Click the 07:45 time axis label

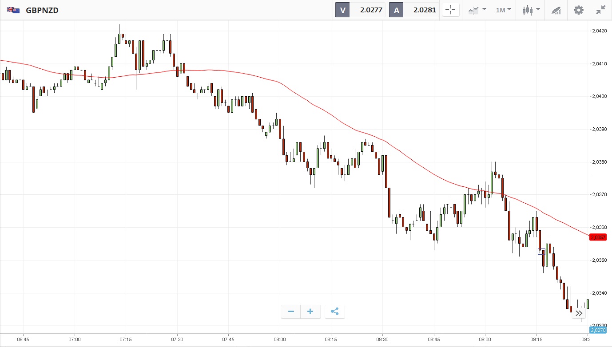click(228, 339)
